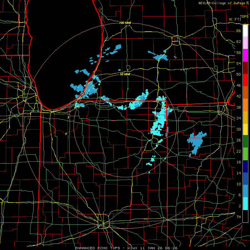Click the '50 NMI' range ring label
250x250 pixels.
point(125,74)
